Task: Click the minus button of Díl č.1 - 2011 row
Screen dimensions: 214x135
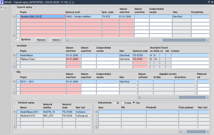Action: click(x=18, y=82)
